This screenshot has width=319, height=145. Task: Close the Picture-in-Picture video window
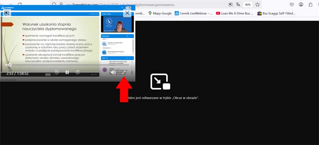point(127,13)
